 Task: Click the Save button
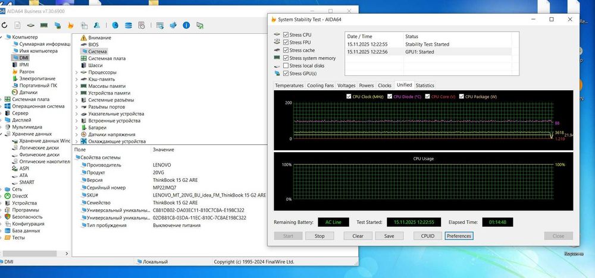[x=389, y=236]
